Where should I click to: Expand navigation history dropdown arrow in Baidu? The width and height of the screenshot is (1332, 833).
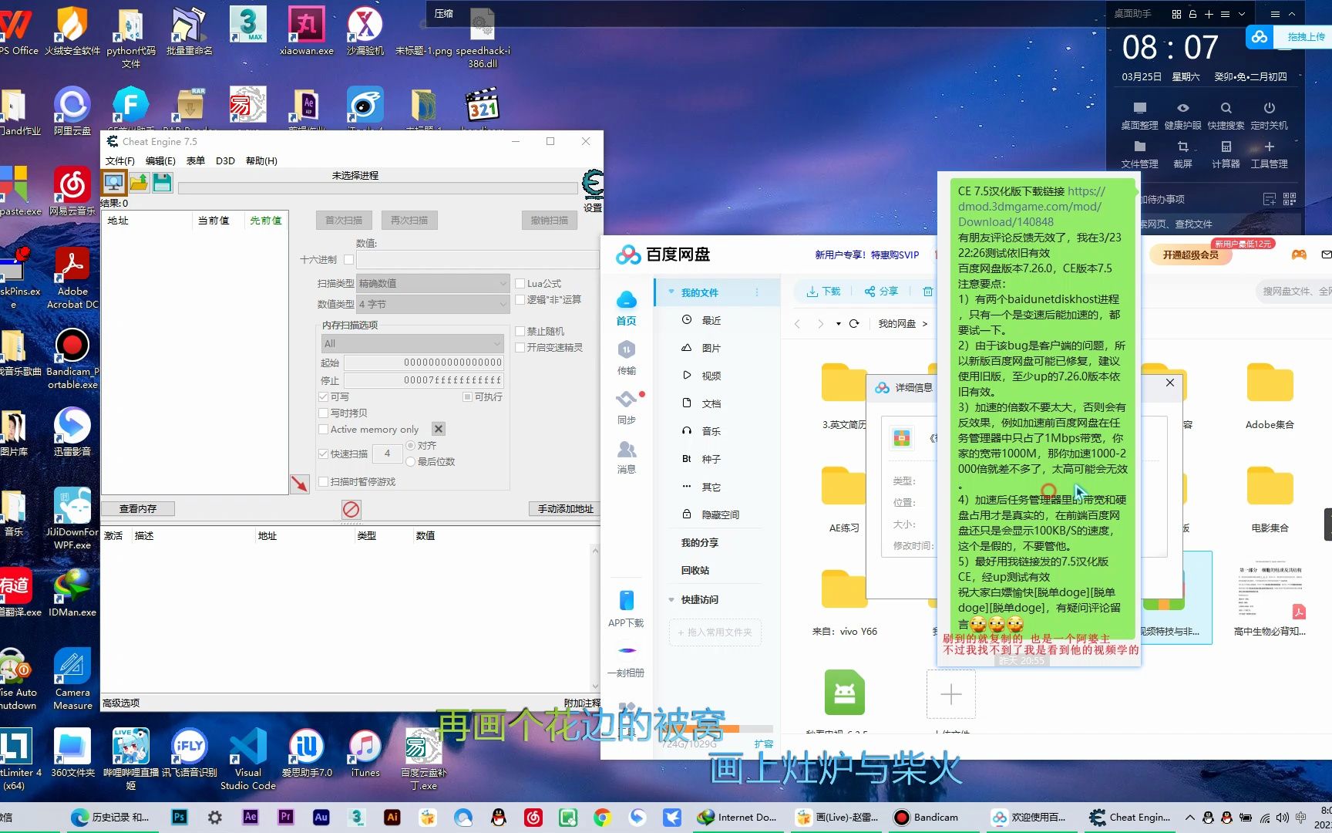coord(838,324)
